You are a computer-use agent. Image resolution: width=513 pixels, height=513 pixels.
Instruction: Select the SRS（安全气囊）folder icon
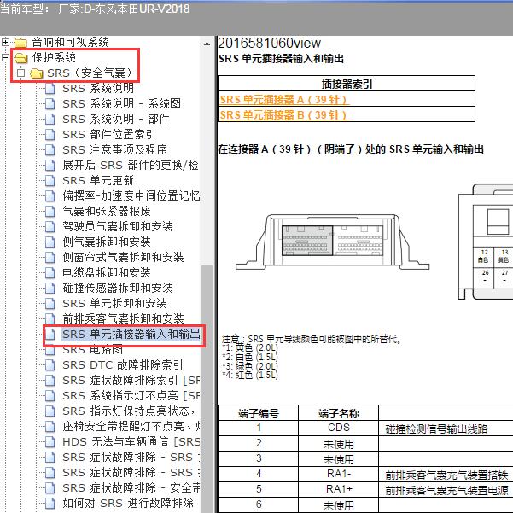point(37,73)
